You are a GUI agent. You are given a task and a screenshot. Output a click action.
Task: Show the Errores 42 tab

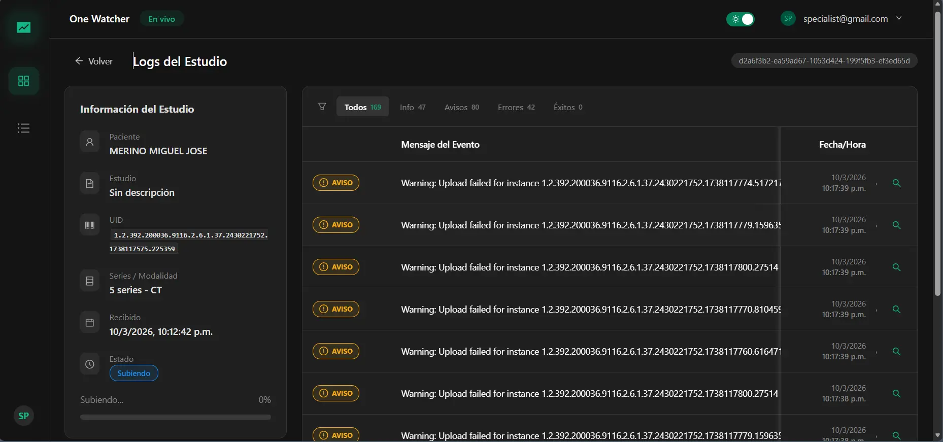tap(516, 107)
